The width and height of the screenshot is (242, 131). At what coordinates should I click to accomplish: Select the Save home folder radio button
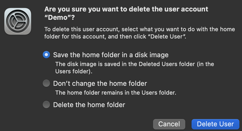click(46, 55)
